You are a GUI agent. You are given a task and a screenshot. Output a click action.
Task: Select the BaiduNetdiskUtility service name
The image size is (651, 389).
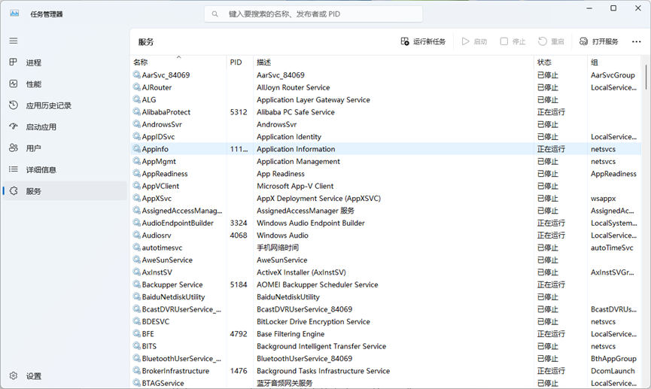(x=174, y=297)
